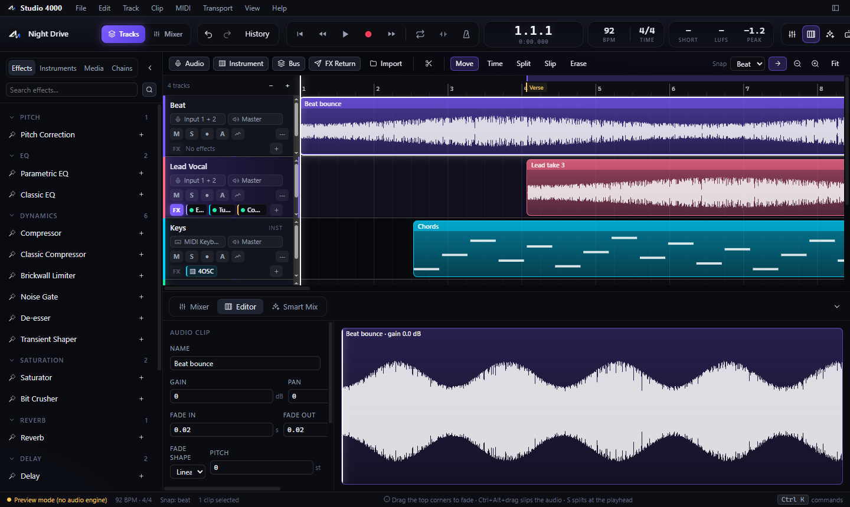Click the FX Return button
850x507 pixels.
[335, 64]
